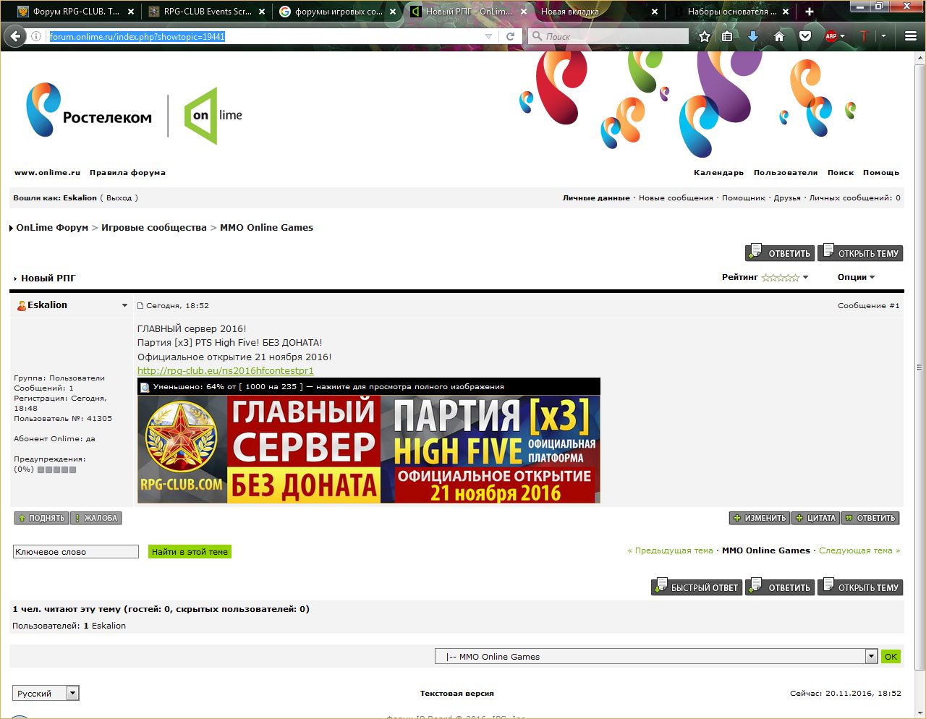926x719 pixels.
Task: Open the MMO Online Games forum jump dropdown
Action: point(656,656)
